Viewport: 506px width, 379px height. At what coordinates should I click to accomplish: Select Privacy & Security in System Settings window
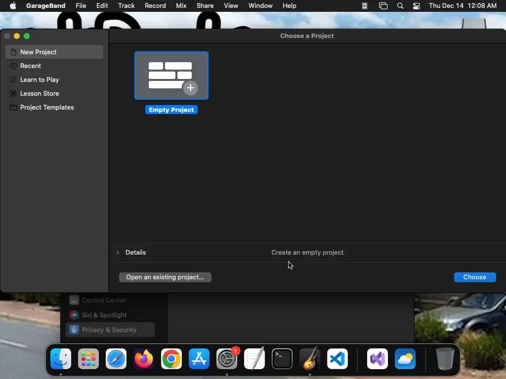pos(110,330)
